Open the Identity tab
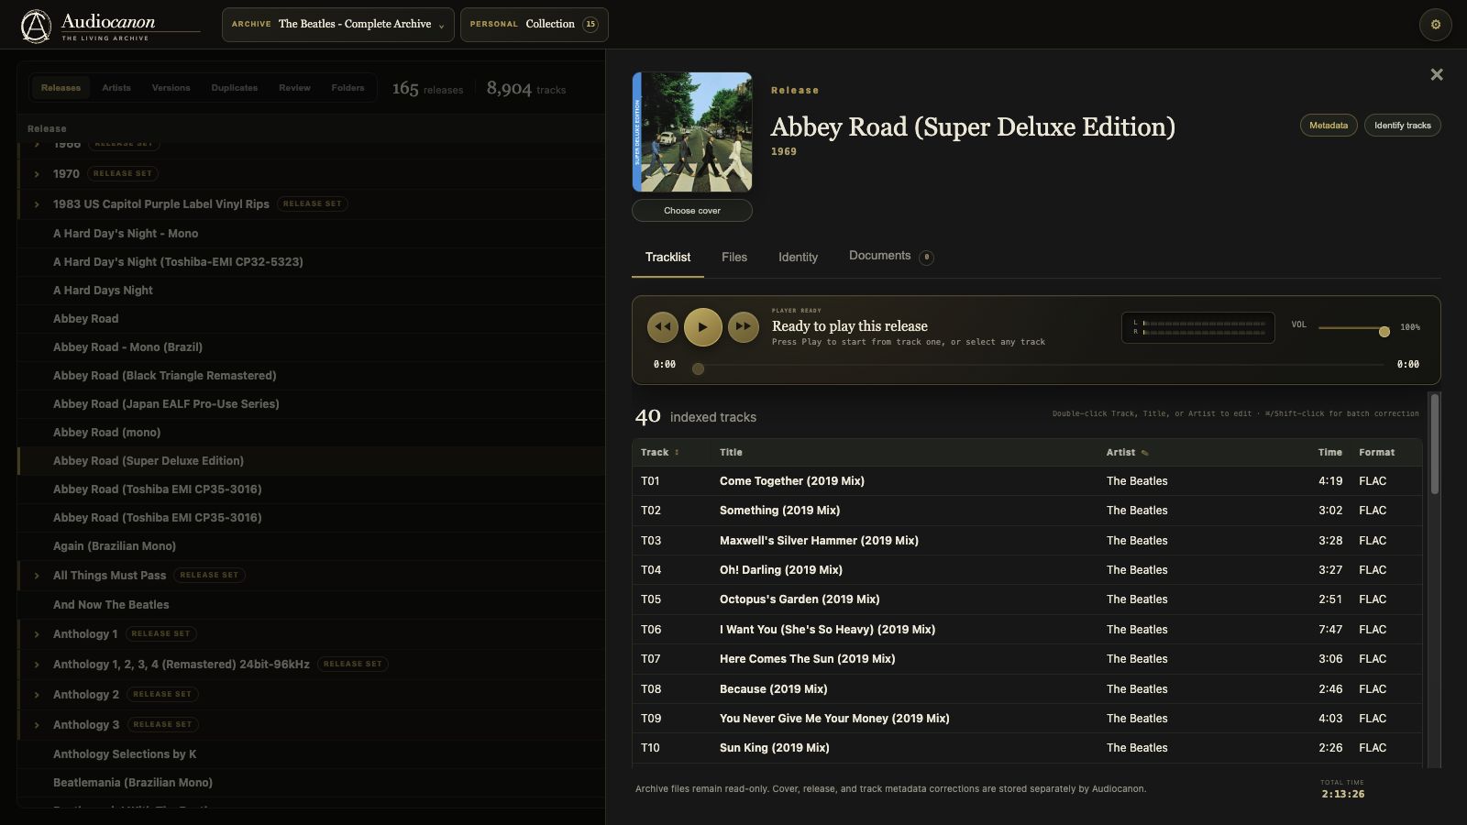Viewport: 1467px width, 825px height. [798, 258]
